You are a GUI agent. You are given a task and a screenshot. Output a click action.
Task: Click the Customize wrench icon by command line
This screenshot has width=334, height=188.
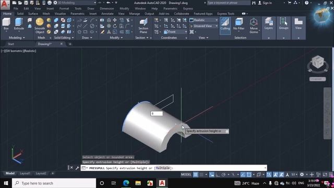click(x=77, y=168)
